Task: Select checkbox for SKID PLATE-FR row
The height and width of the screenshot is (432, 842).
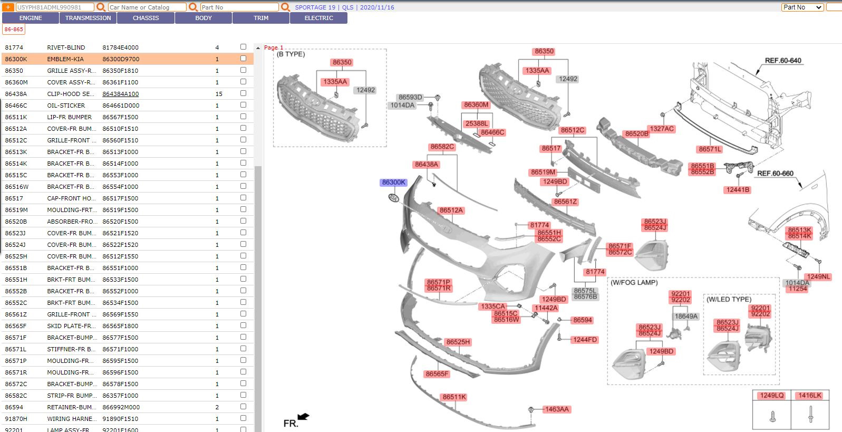Action: (243, 325)
